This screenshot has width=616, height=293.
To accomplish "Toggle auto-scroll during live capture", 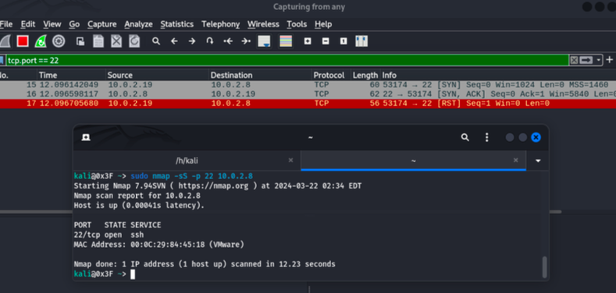I will coord(264,41).
